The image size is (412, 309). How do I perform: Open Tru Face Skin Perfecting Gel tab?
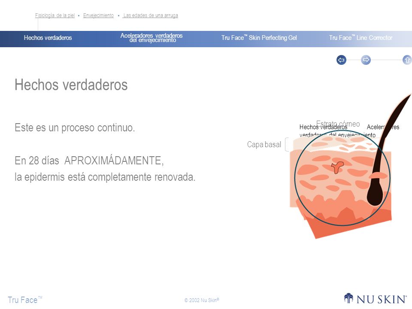(x=259, y=38)
